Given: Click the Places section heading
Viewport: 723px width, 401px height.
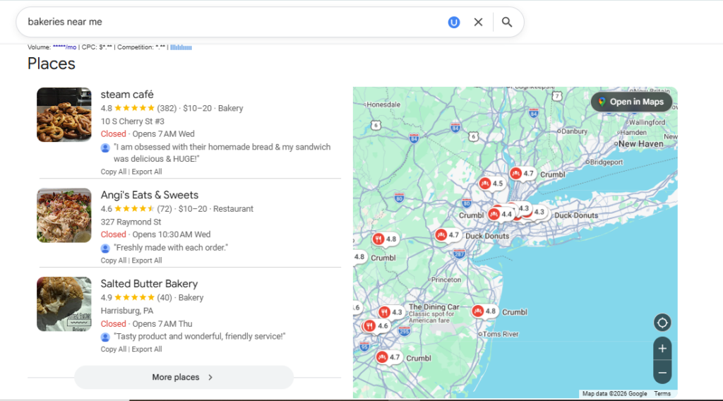Looking at the screenshot, I should [x=51, y=64].
